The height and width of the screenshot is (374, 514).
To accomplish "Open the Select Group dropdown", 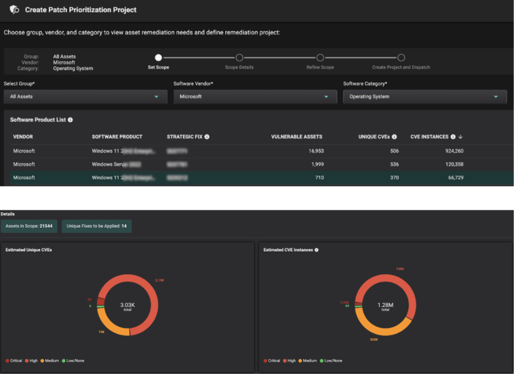I will click(x=85, y=97).
